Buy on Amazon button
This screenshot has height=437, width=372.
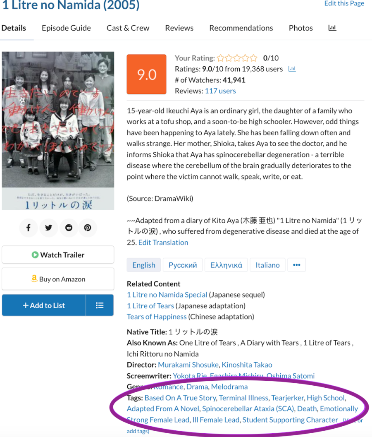pyautogui.click(x=58, y=279)
